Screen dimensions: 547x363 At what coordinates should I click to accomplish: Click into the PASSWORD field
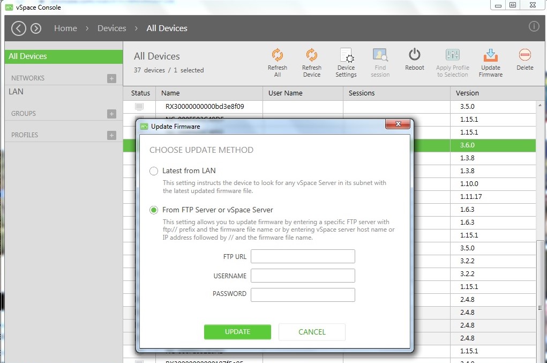[303, 294]
